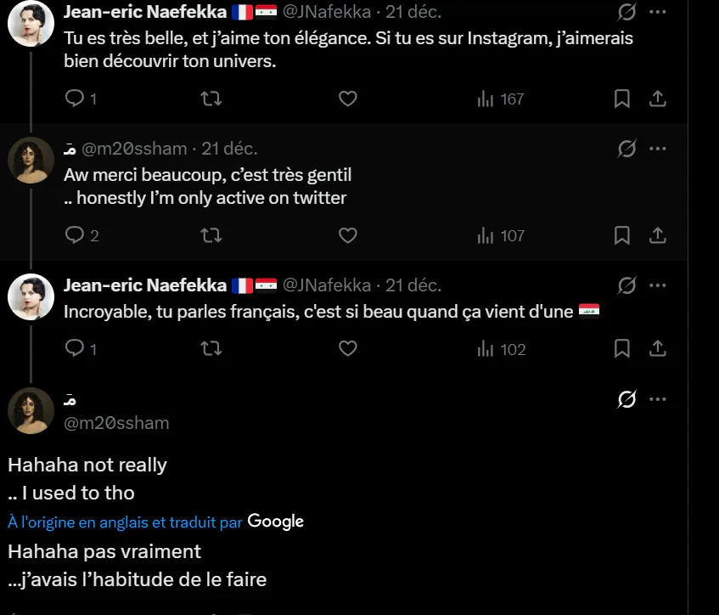
Task: Open replies on the 'Incroyable, tu parles français' tweet
Action: pyautogui.click(x=81, y=349)
